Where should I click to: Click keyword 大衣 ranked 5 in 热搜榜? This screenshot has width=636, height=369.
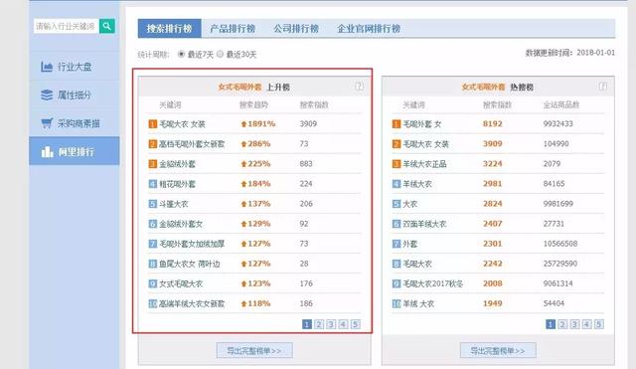(410, 204)
